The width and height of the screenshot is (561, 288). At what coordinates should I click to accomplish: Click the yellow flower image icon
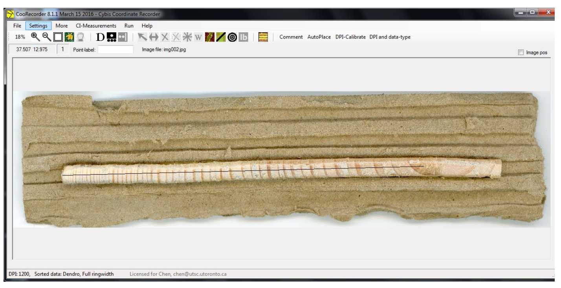tap(70, 37)
